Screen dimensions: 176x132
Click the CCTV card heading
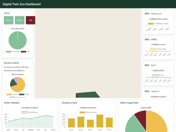tap(7, 13)
